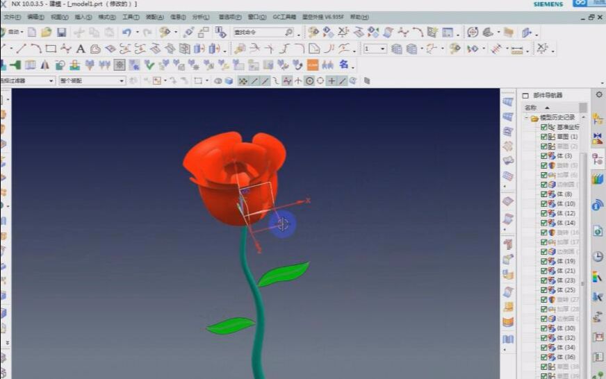
Task: Open the rectangle selection mode dropdown
Action: pyautogui.click(x=207, y=81)
